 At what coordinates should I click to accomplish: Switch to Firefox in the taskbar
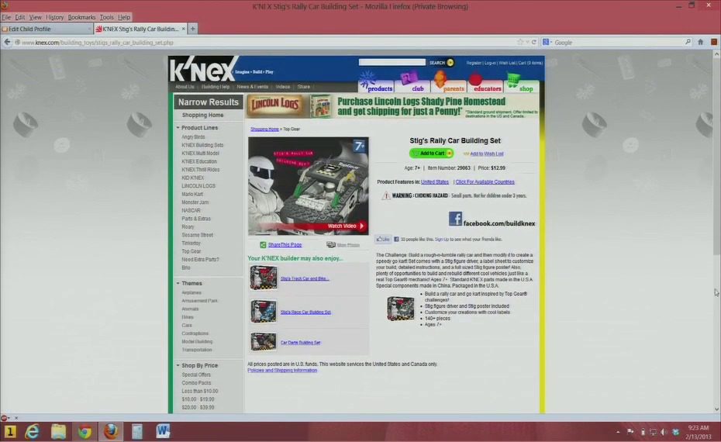[111, 431]
